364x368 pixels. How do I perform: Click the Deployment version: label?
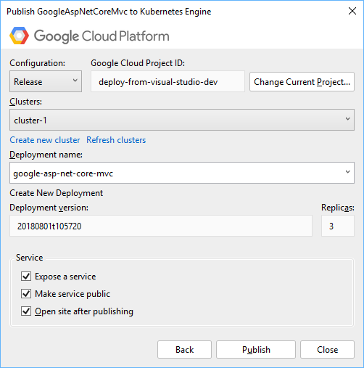(x=49, y=208)
